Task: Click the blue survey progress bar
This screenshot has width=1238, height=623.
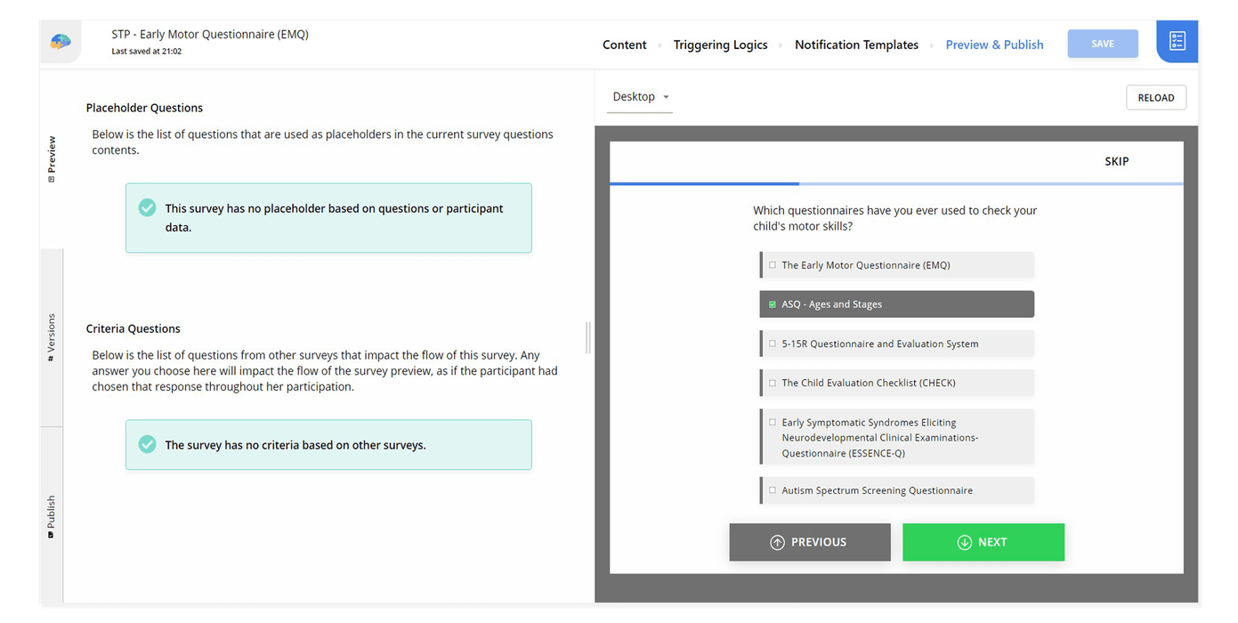Action: pyautogui.click(x=703, y=183)
